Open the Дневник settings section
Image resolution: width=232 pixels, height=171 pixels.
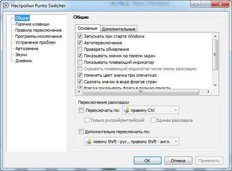24,61
